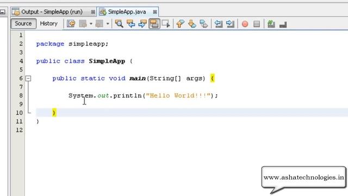Click the 'class' keyword on line 4
Viewport: 348px width, 196px height.
point(74,61)
